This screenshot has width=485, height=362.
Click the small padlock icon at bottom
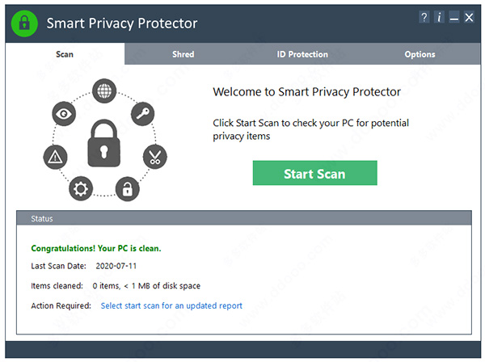(x=126, y=190)
